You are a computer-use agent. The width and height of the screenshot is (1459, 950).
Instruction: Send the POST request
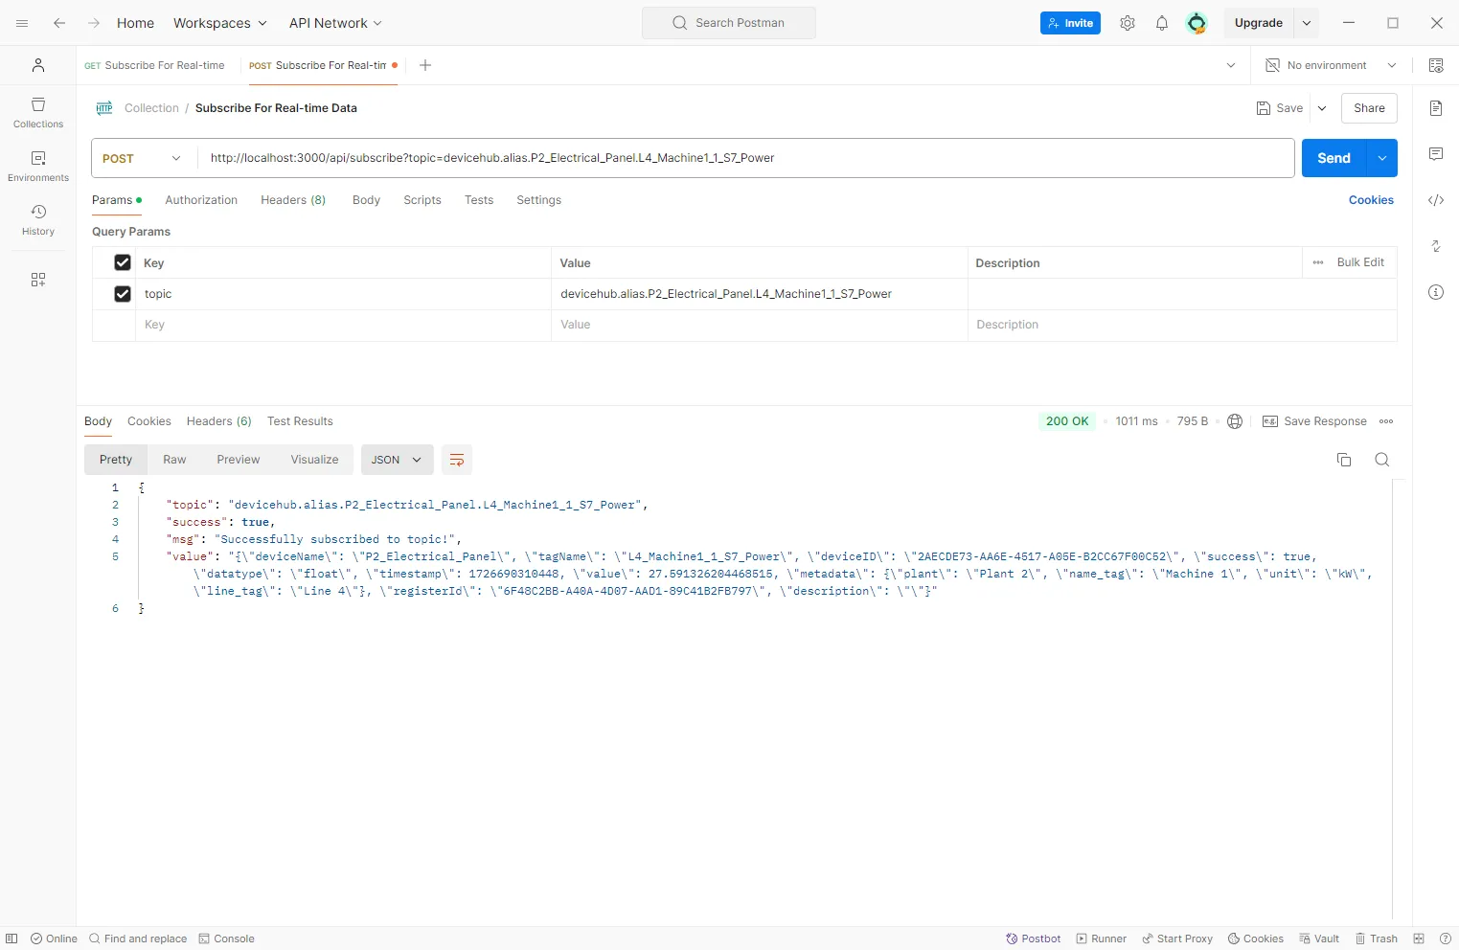(1334, 158)
